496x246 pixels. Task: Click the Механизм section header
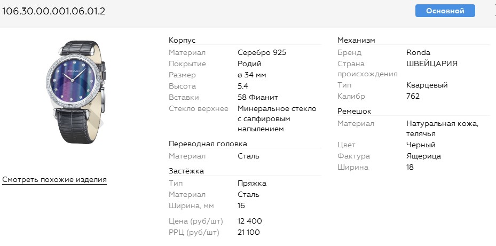[x=356, y=41]
